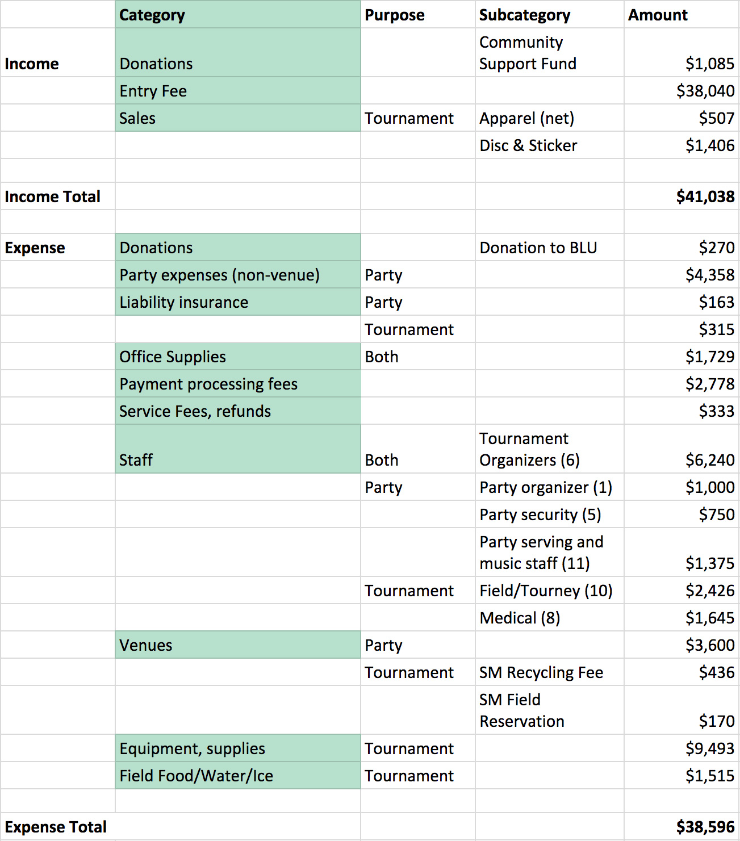The image size is (740, 841).
Task: Select the Apparel (net) subcategory cell
Action: pos(549,118)
